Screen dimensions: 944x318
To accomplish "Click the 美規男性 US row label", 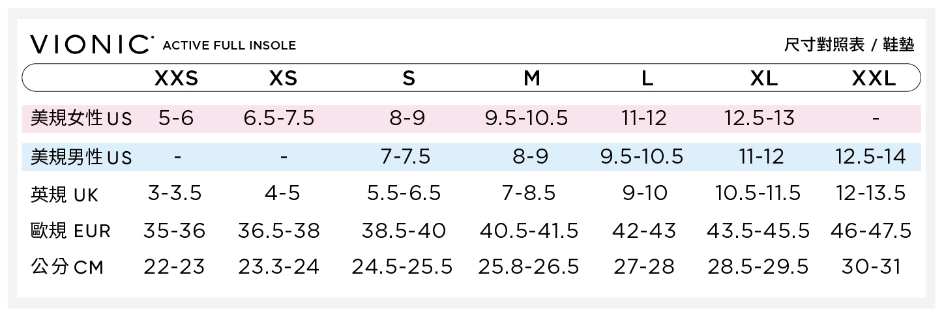I will point(81,157).
